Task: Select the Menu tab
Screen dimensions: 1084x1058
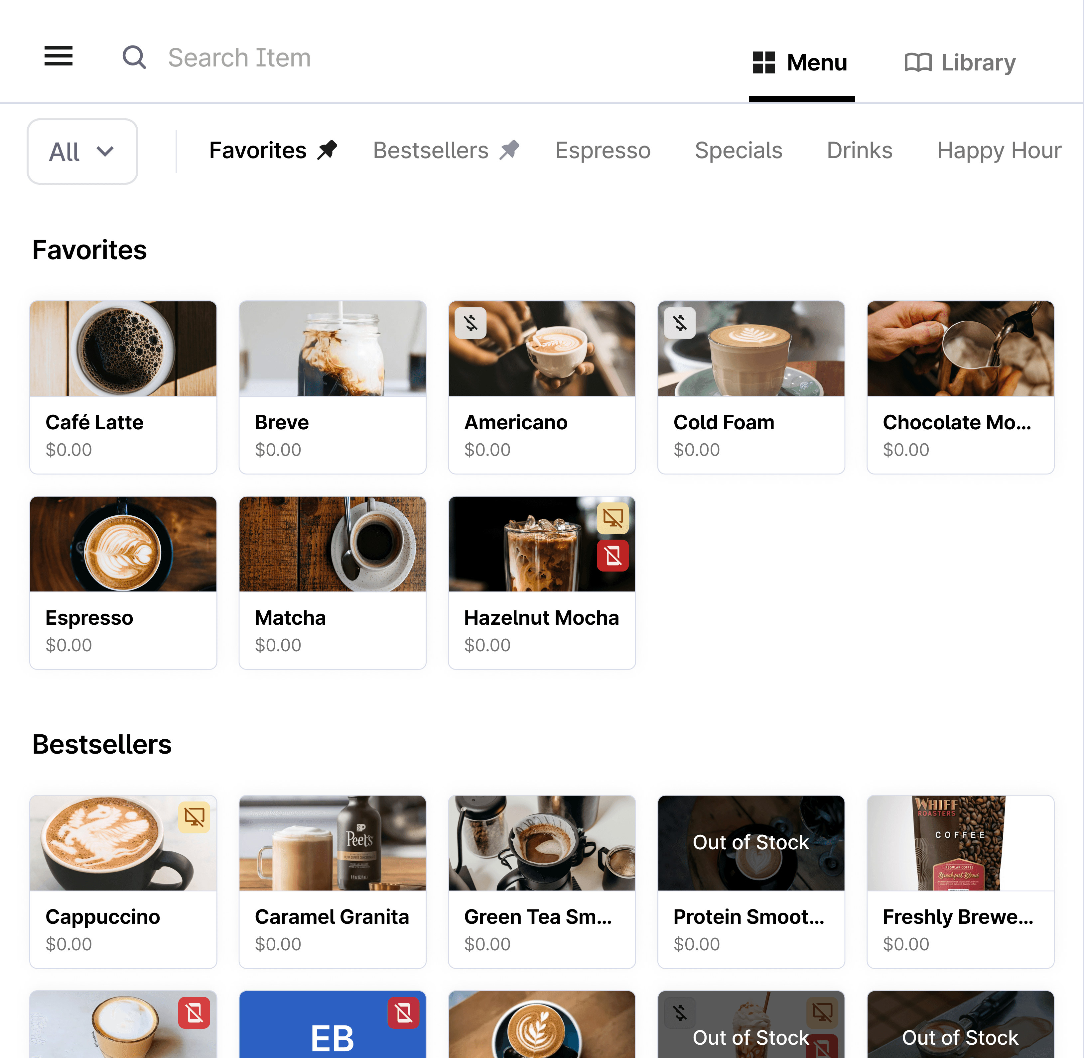Action: [801, 63]
